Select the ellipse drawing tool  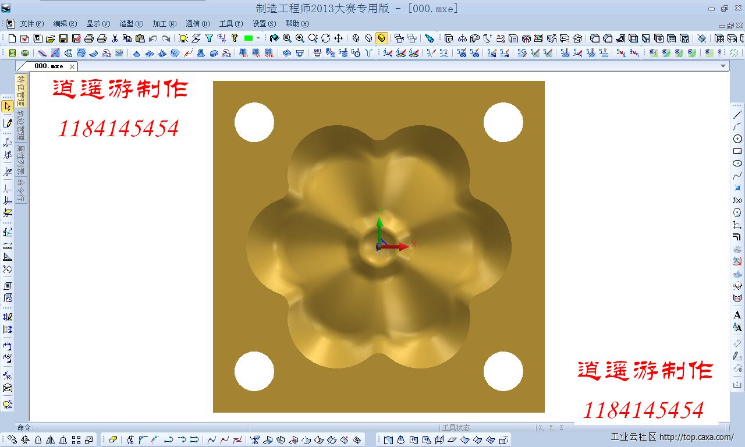pos(737,164)
